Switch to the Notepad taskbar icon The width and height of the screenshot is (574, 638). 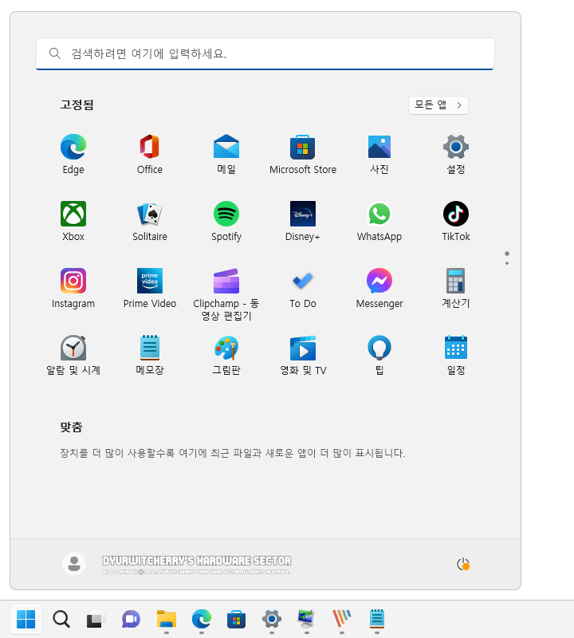point(377,619)
